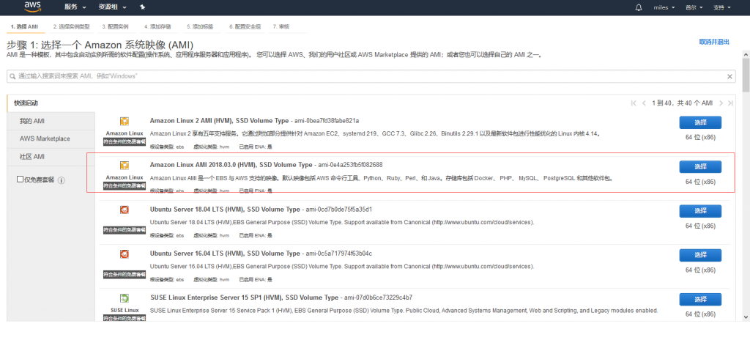Click the Ubuntu Server 18.04 LTS title
Screen dimensions: 750x340
pyautogui.click(x=225, y=210)
